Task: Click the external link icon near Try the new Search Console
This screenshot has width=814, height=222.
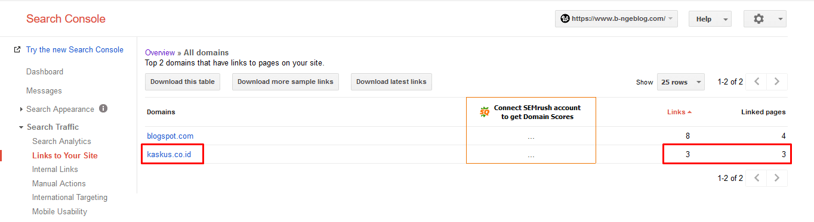Action: (x=17, y=50)
